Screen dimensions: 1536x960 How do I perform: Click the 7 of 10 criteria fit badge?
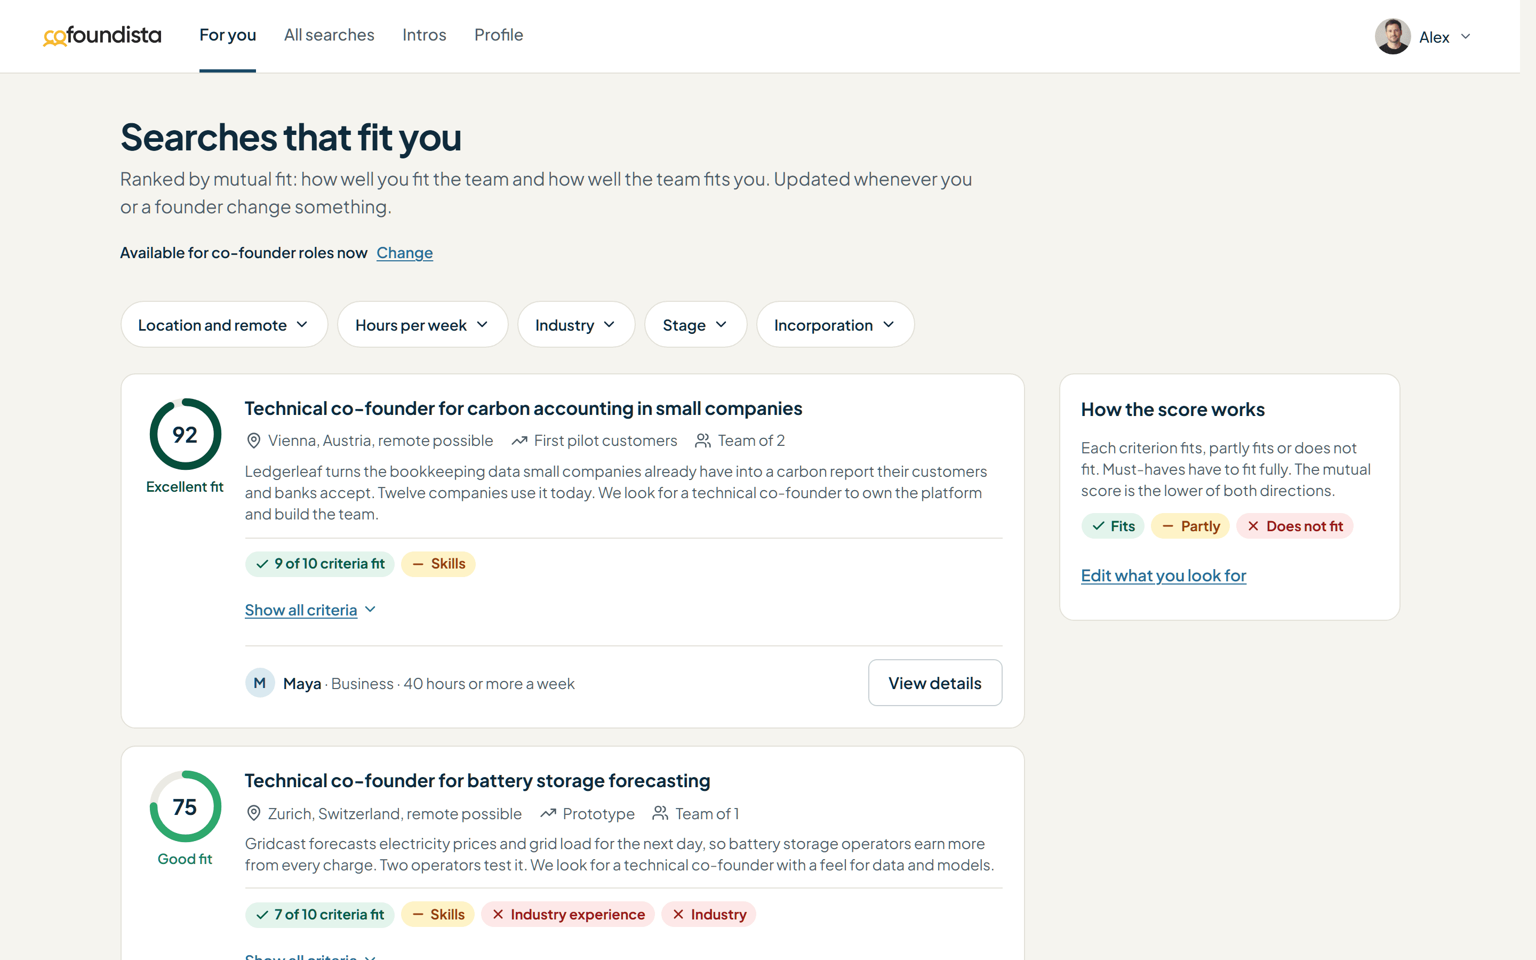[x=319, y=914]
